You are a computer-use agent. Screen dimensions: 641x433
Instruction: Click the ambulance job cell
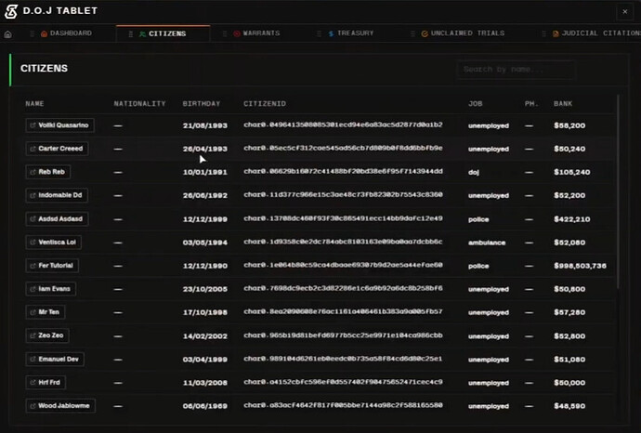coord(487,243)
